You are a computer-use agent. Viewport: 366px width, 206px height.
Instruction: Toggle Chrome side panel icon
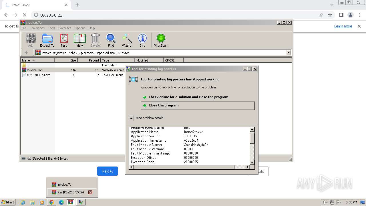click(x=341, y=15)
